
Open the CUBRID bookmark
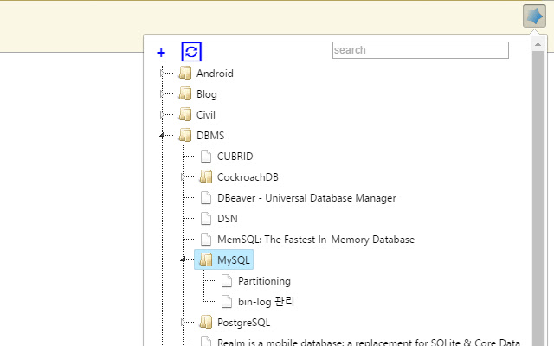[235, 157]
